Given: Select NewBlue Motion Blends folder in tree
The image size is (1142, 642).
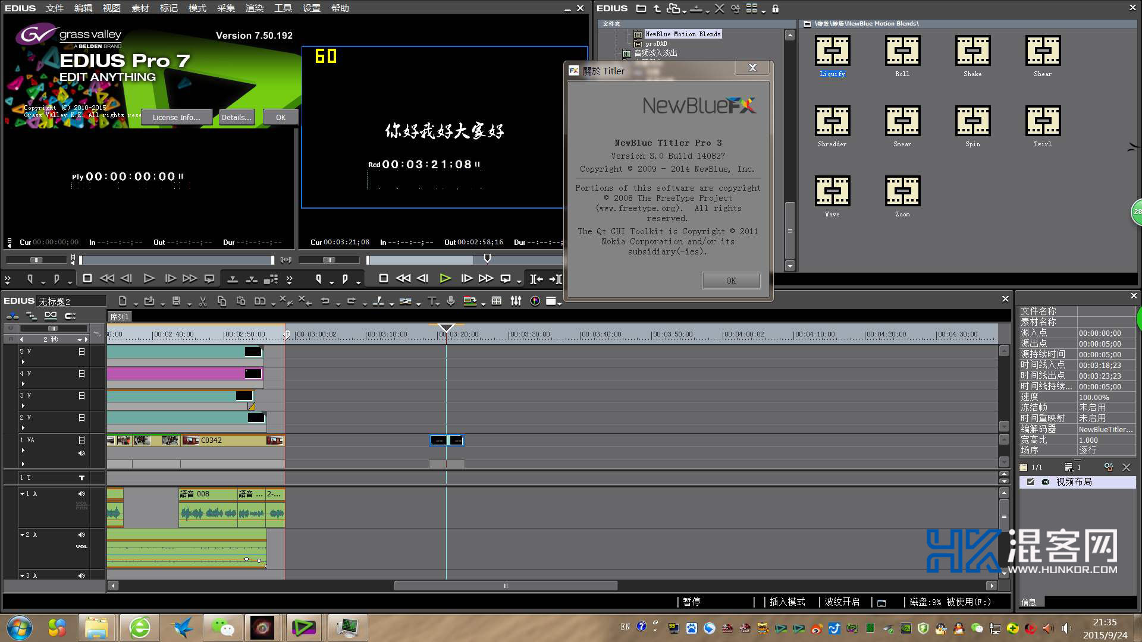Looking at the screenshot, I should [x=682, y=34].
